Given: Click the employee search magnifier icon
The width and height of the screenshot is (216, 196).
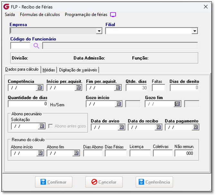Looking at the screenshot, I should 36,46.
